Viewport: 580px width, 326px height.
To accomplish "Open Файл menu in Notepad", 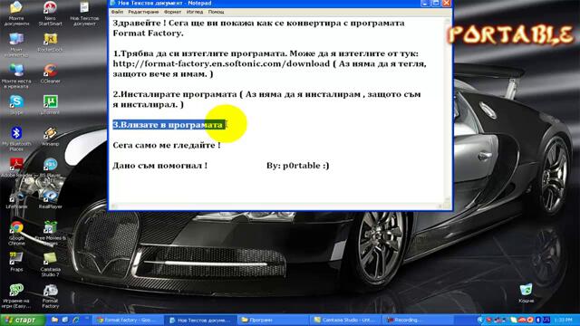I will pos(117,12).
